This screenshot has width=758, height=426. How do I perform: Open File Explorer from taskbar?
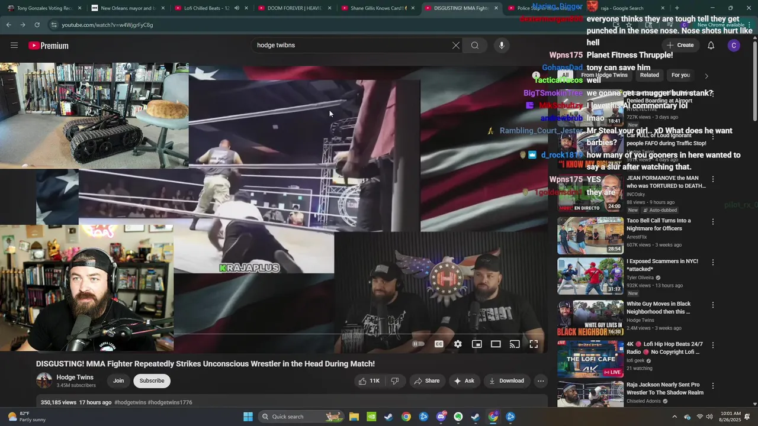[x=354, y=417]
